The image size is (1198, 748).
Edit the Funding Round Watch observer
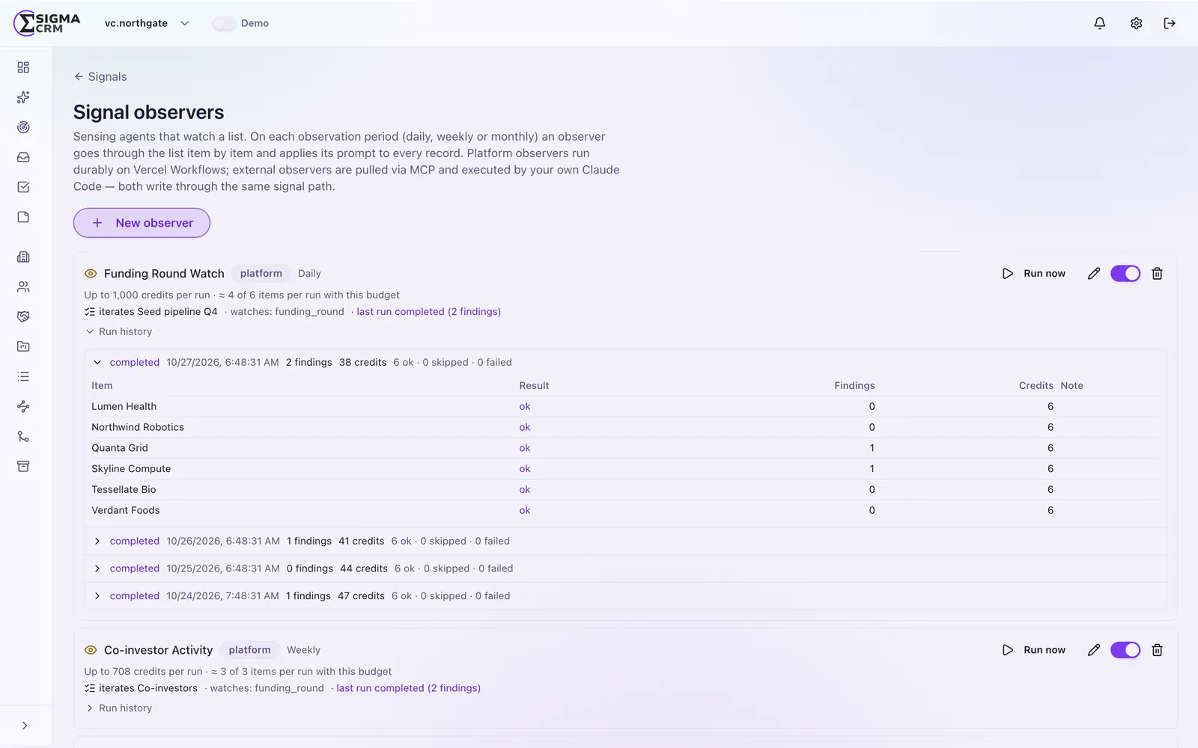1094,273
